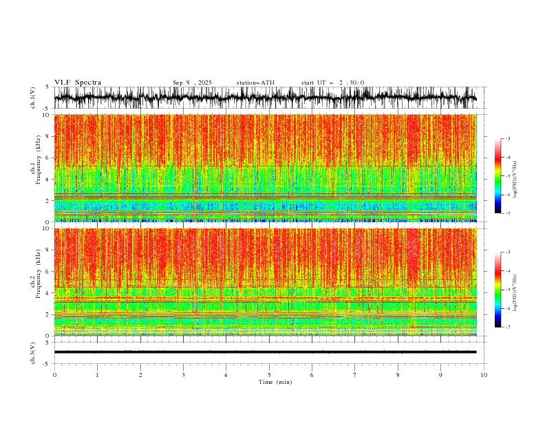Viewport: 545px width, 421px height.
Task: Click the '10' tick on ch.1 frequency axis
Action: coord(47,115)
